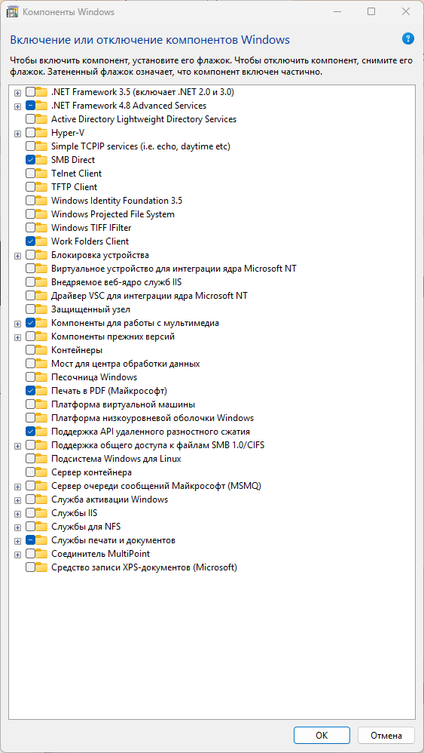Click the Hyper-V folder icon

[x=41, y=133]
